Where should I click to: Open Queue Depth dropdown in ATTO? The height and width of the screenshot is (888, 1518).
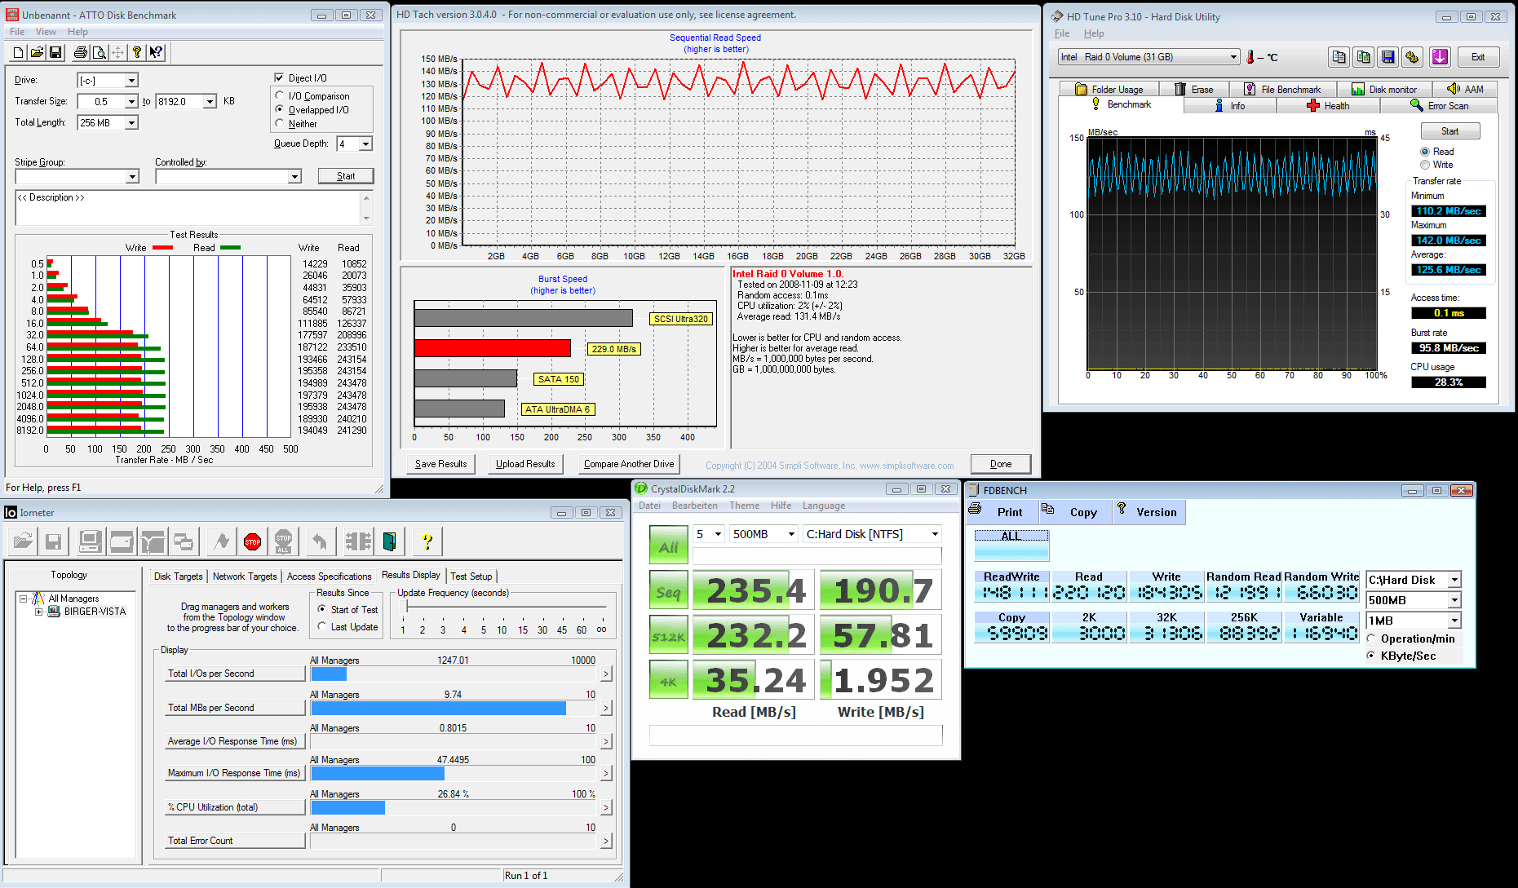tap(365, 144)
